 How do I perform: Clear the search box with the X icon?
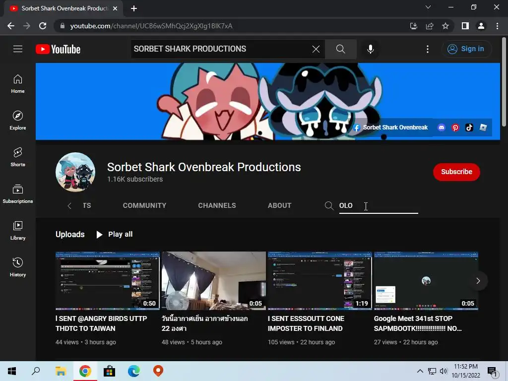(316, 49)
